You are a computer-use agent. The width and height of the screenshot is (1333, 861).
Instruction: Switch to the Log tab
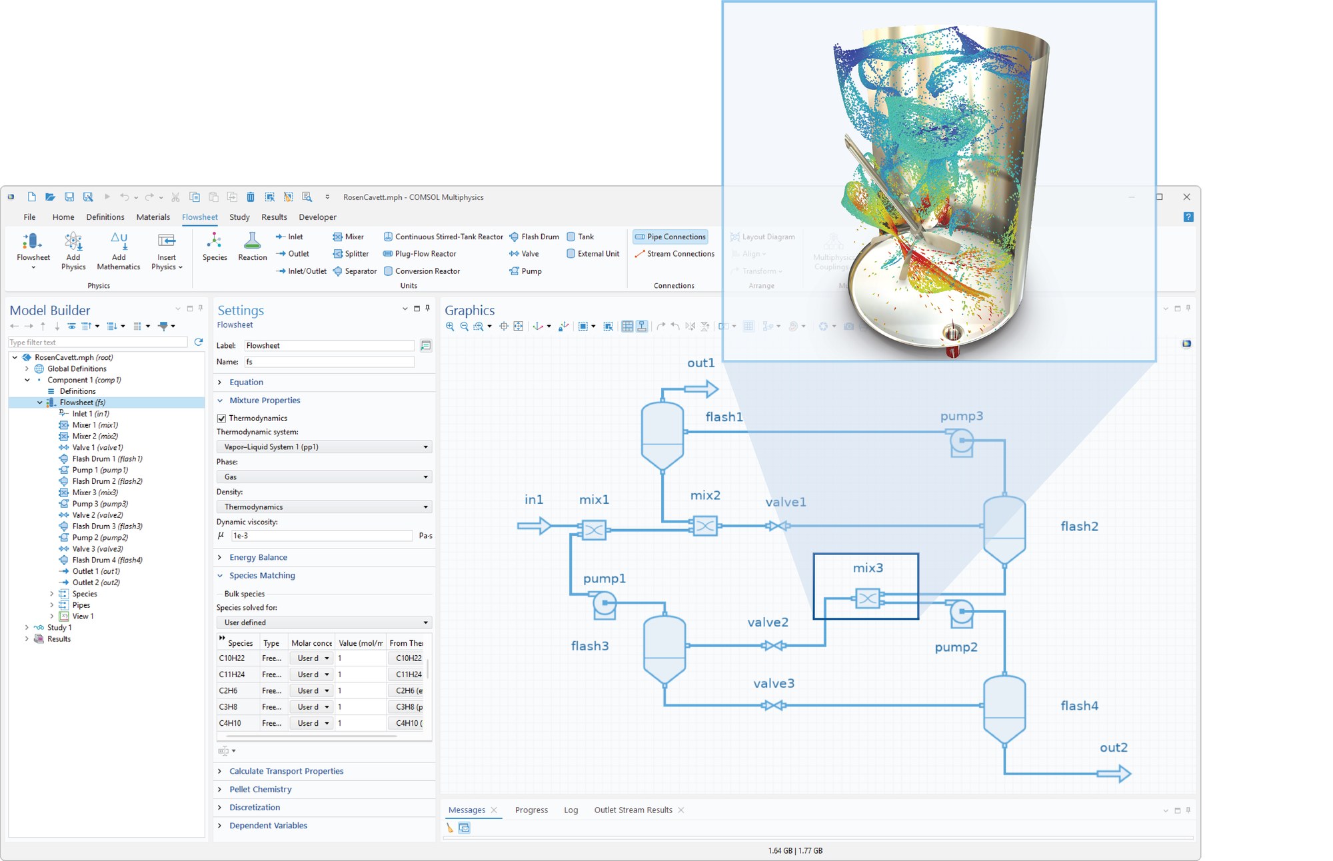pyautogui.click(x=571, y=810)
